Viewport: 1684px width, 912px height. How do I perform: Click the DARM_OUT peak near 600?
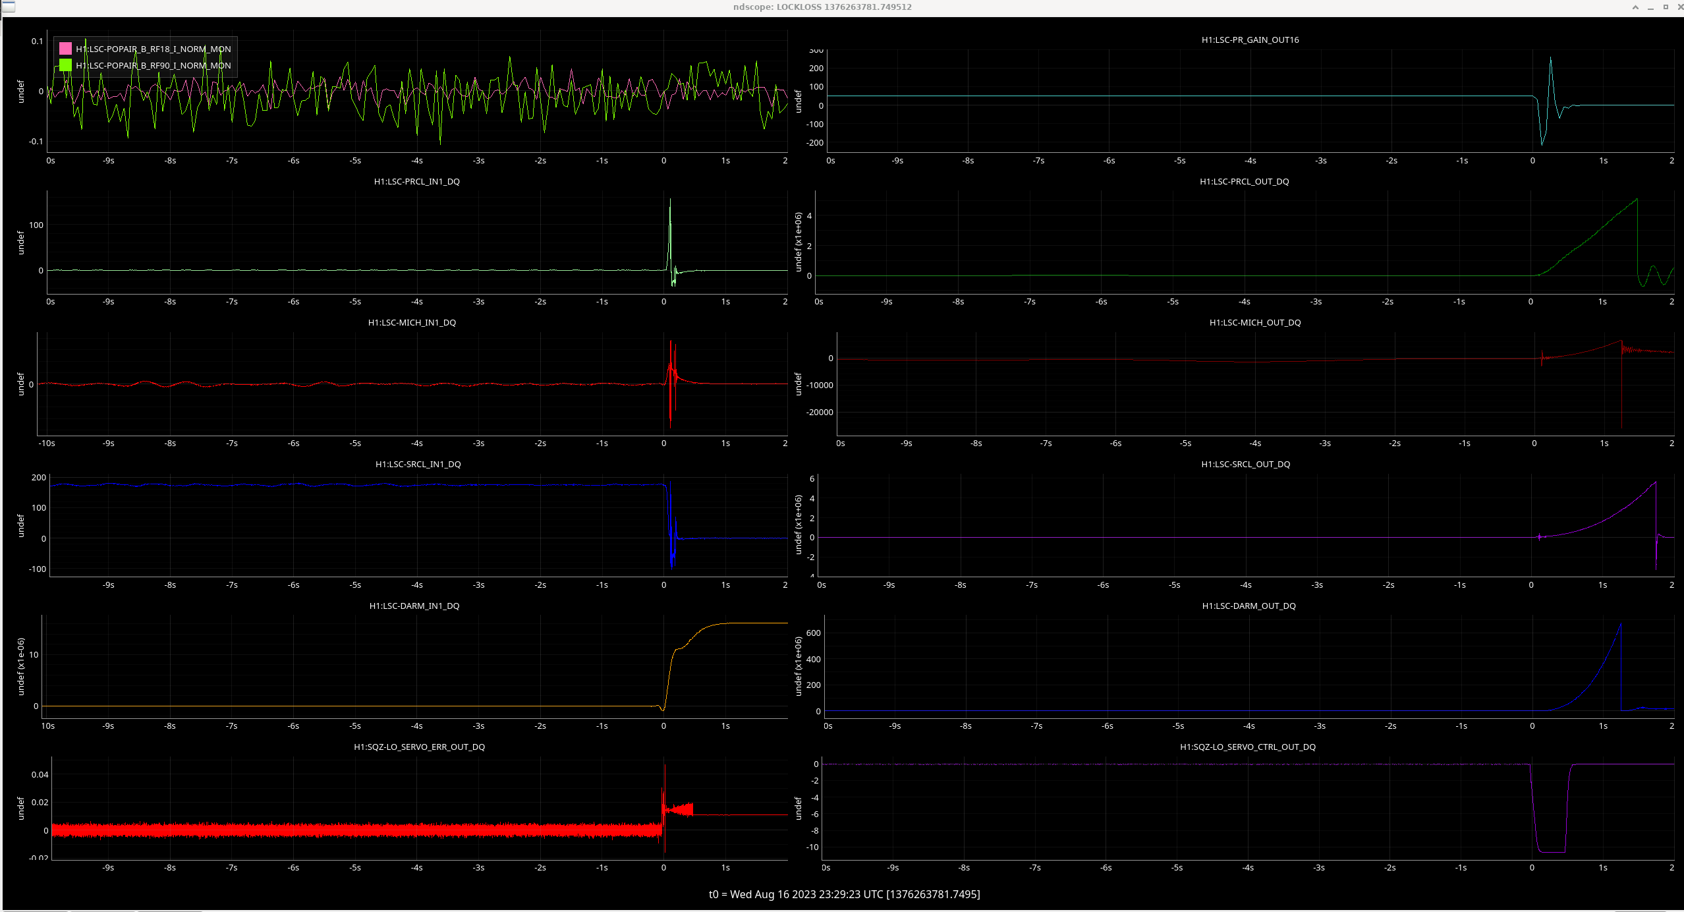(1620, 625)
